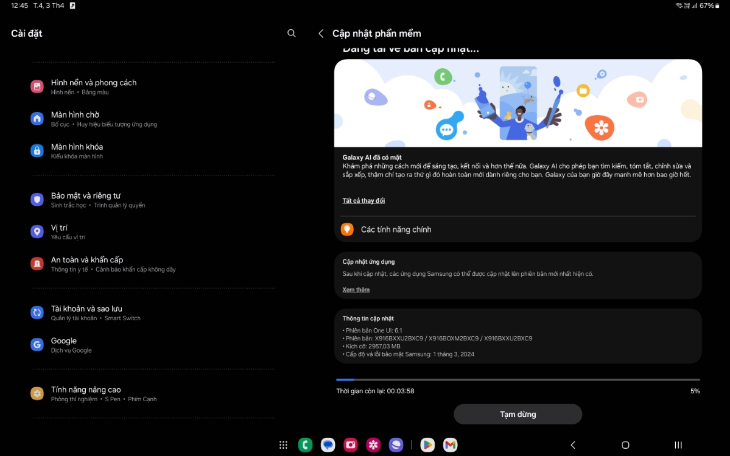Tap the remaining time text 00:03:58
The height and width of the screenshot is (456, 730).
tap(401, 391)
